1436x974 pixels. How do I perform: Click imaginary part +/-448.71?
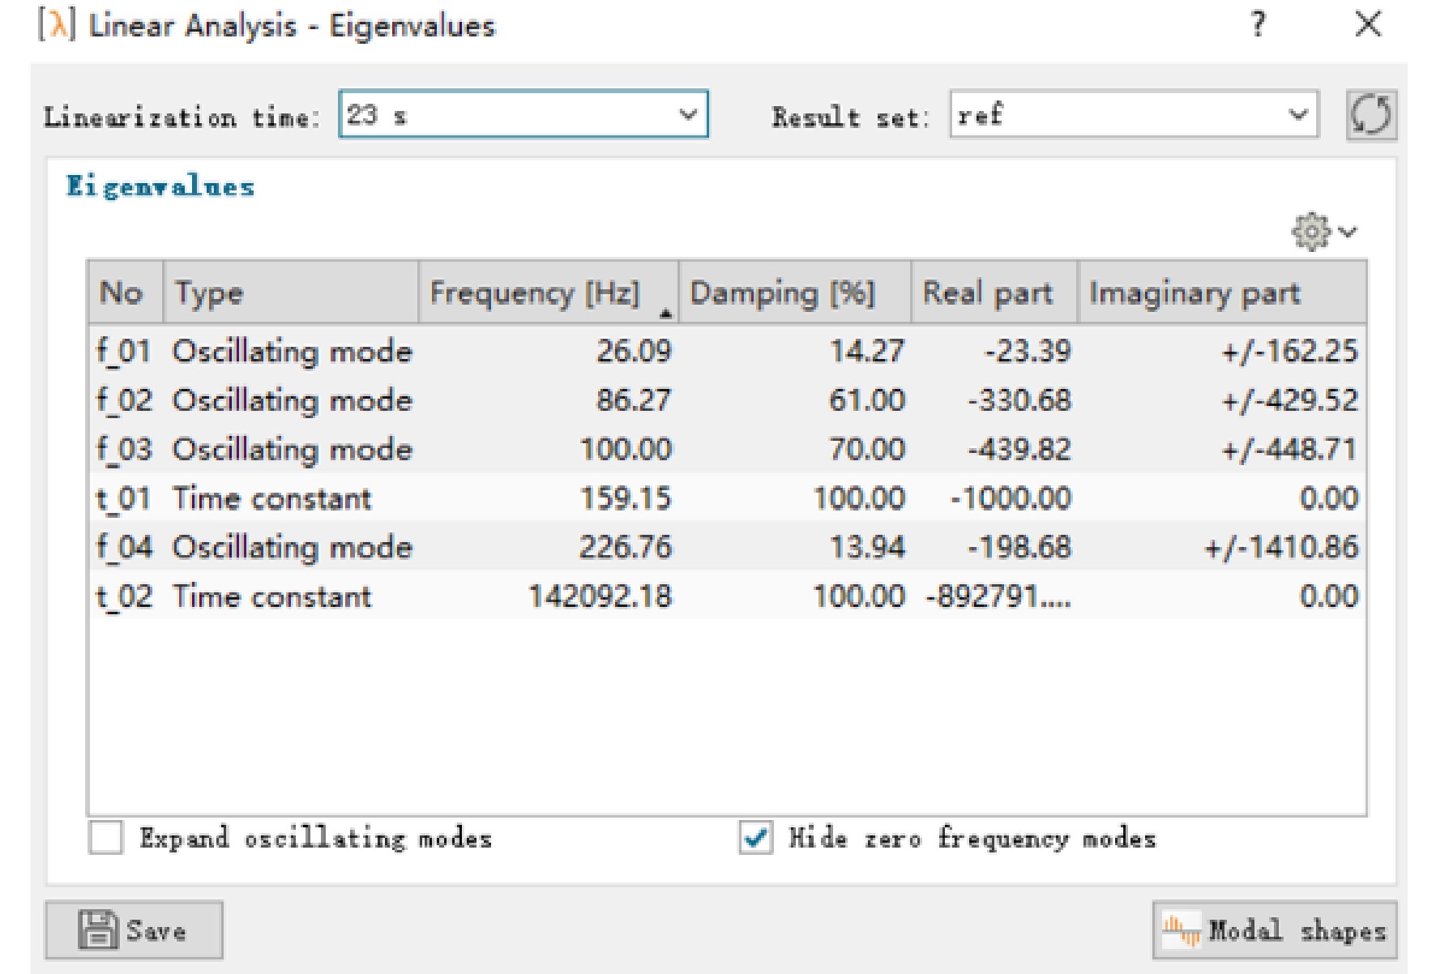click(1289, 449)
